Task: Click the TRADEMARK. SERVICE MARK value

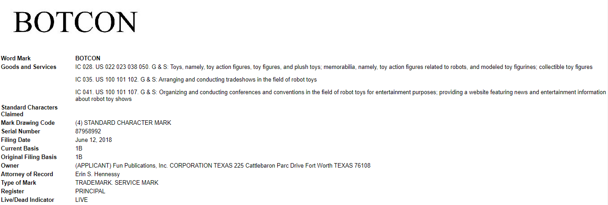Action: (x=117, y=182)
